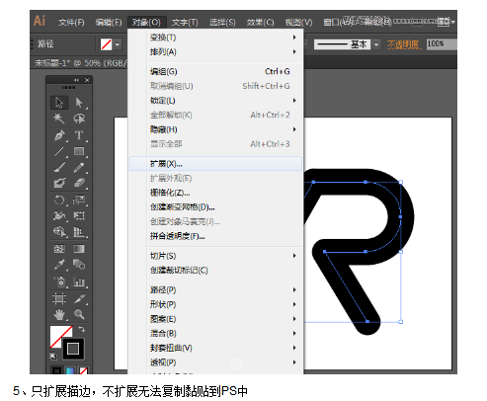Choose 编组(G) menu entry

pyautogui.click(x=215, y=71)
